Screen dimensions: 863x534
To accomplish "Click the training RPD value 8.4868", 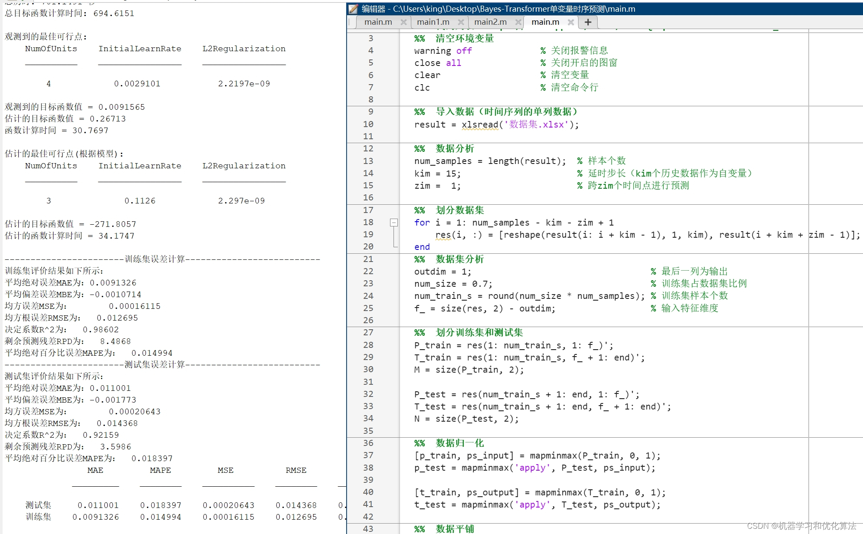I will [x=116, y=341].
